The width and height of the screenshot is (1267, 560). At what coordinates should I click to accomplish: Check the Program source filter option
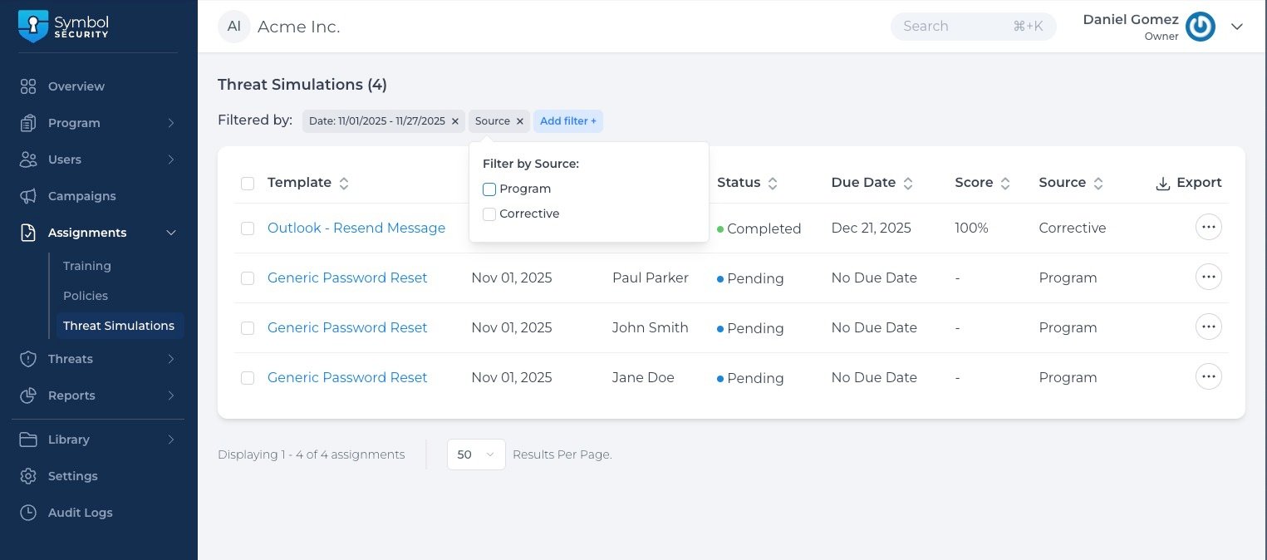click(489, 189)
